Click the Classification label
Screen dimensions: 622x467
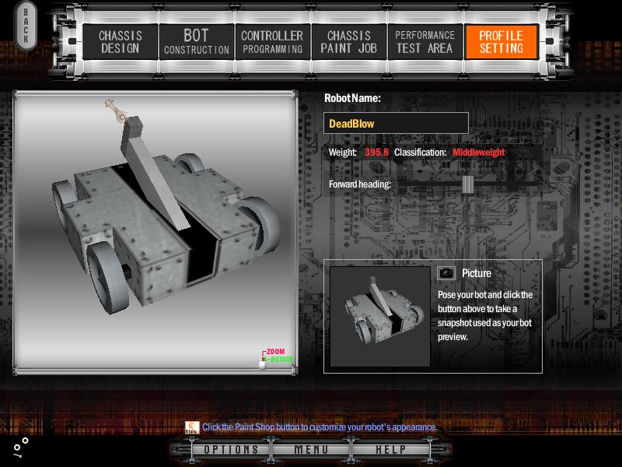(420, 153)
